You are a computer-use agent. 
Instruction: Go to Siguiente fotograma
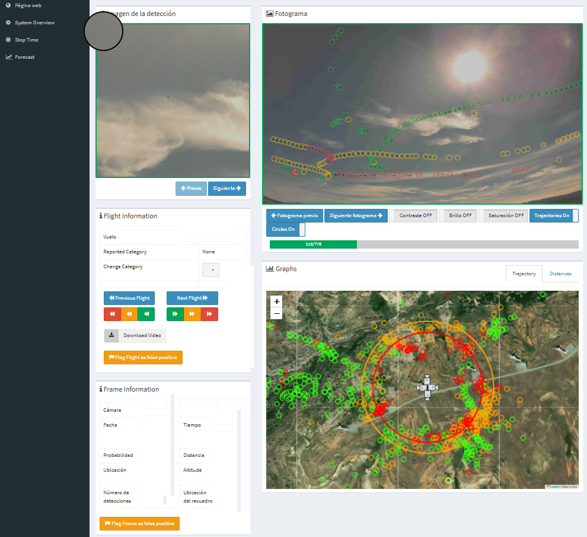356,215
